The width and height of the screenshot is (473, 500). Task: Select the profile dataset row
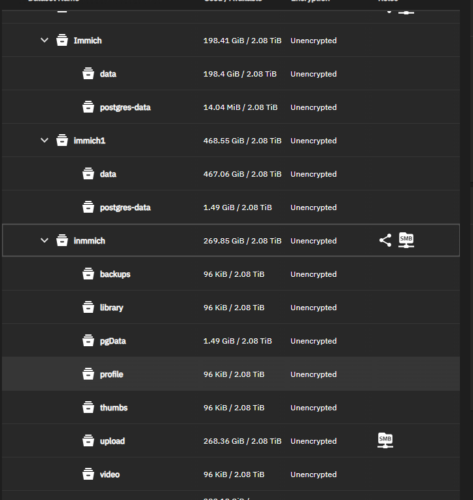point(111,374)
